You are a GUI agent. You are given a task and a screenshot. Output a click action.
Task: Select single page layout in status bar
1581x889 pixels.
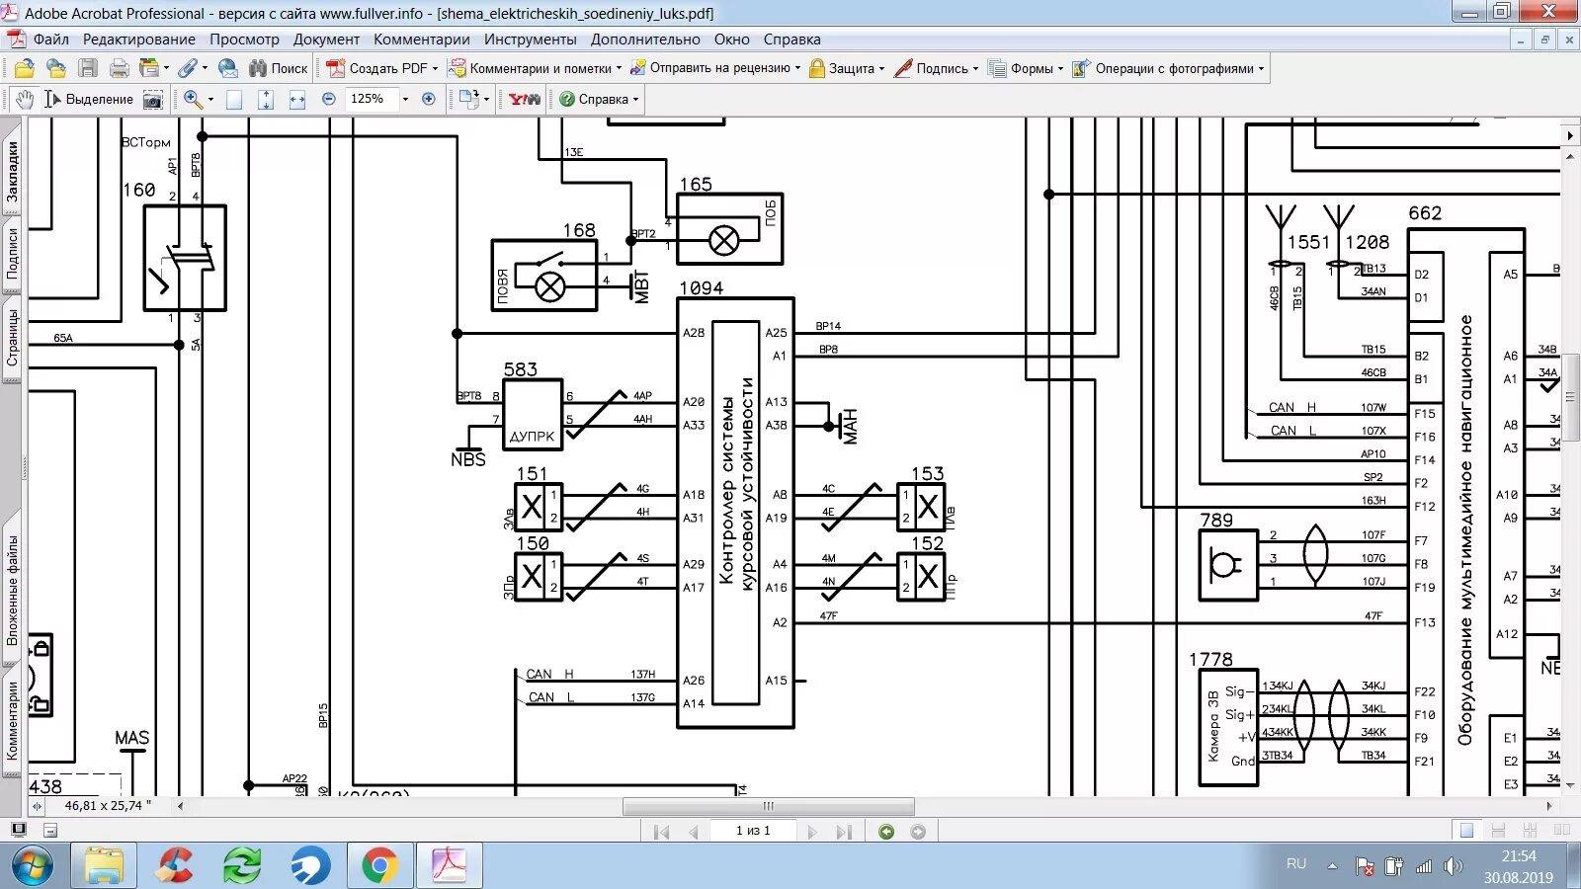pyautogui.click(x=1467, y=831)
